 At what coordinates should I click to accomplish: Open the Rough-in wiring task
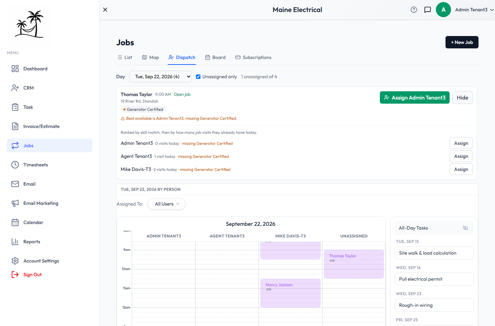[434, 305]
